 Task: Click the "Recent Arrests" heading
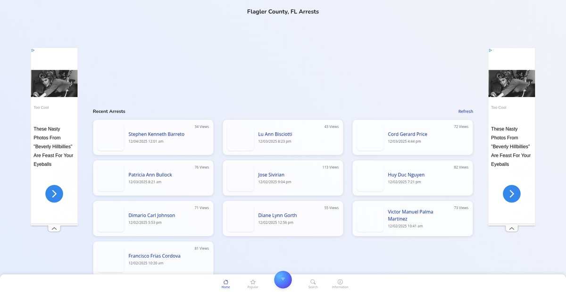tap(109, 112)
